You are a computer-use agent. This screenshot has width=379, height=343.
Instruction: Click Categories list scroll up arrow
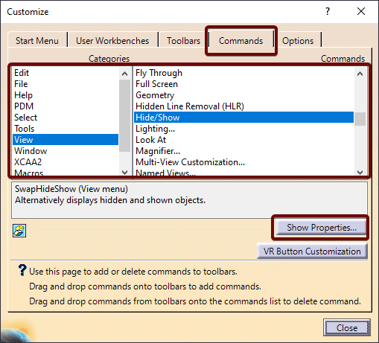pyautogui.click(x=125, y=74)
